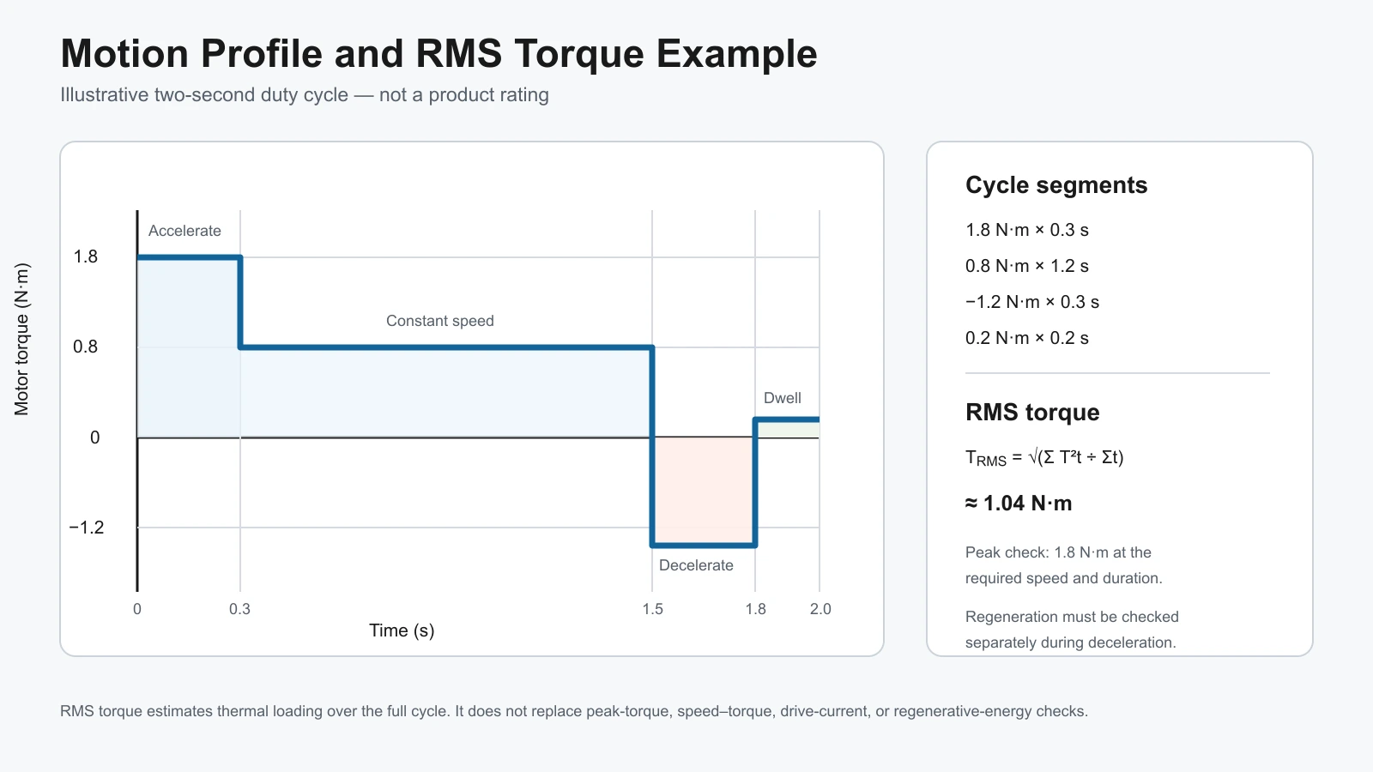Click the footer note about RMS torque
Image resolution: width=1373 pixels, height=772 pixels.
(x=574, y=711)
